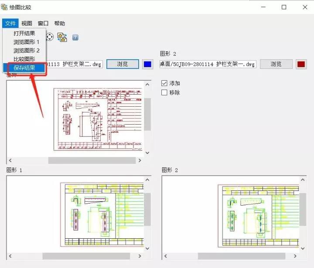
Task: Open help via the question mark icon
Action: tap(75, 37)
